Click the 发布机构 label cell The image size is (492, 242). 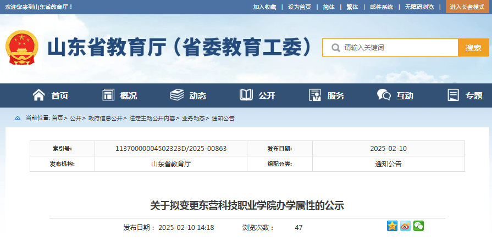coord(63,164)
